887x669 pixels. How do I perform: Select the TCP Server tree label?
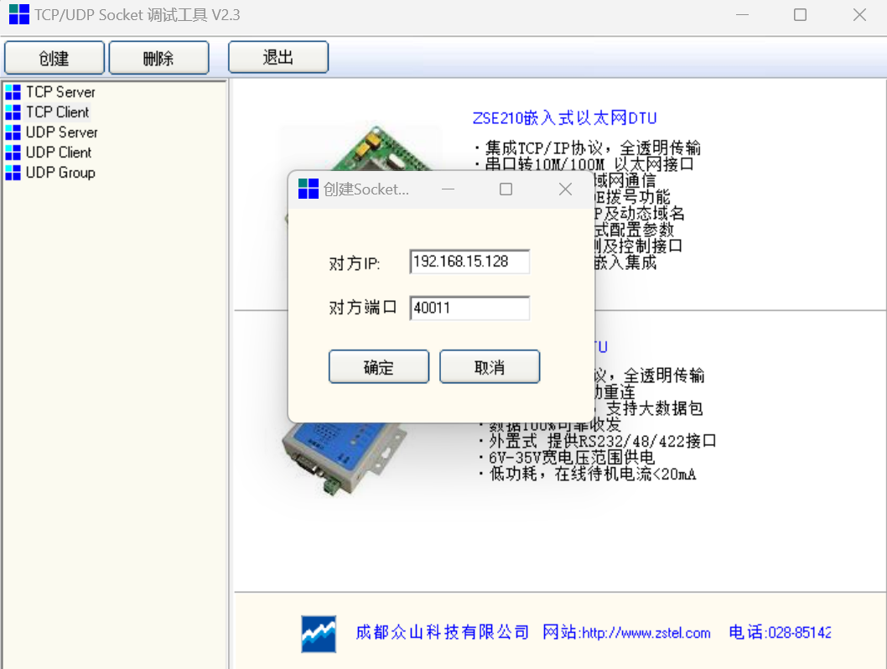click(60, 92)
